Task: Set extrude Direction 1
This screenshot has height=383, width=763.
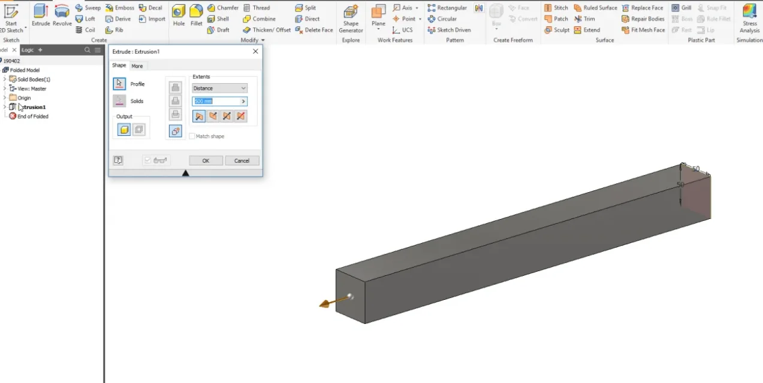Action: pos(199,116)
